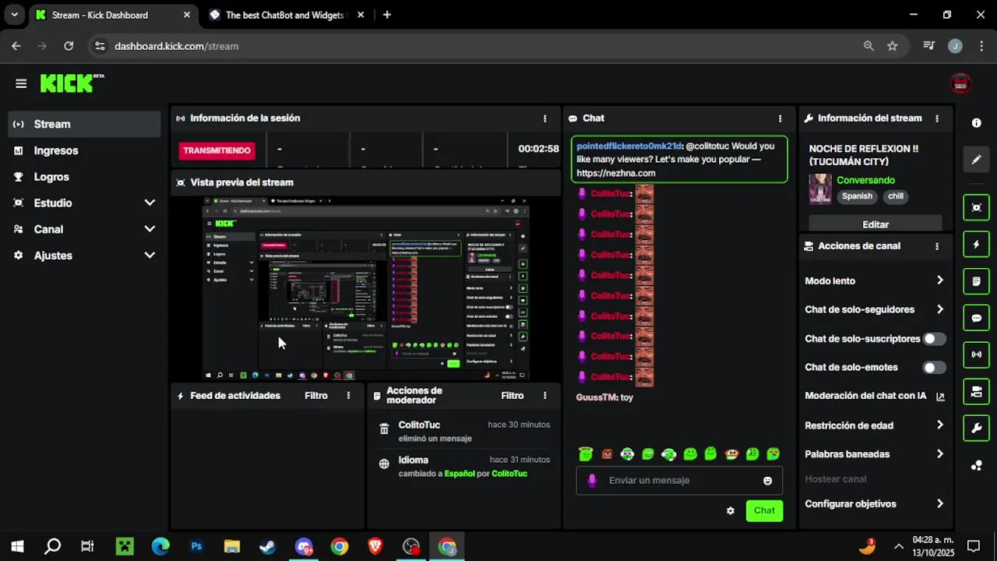Screen dimensions: 997x561
Task: Open Palabras baneadas settings
Action: coord(875,453)
